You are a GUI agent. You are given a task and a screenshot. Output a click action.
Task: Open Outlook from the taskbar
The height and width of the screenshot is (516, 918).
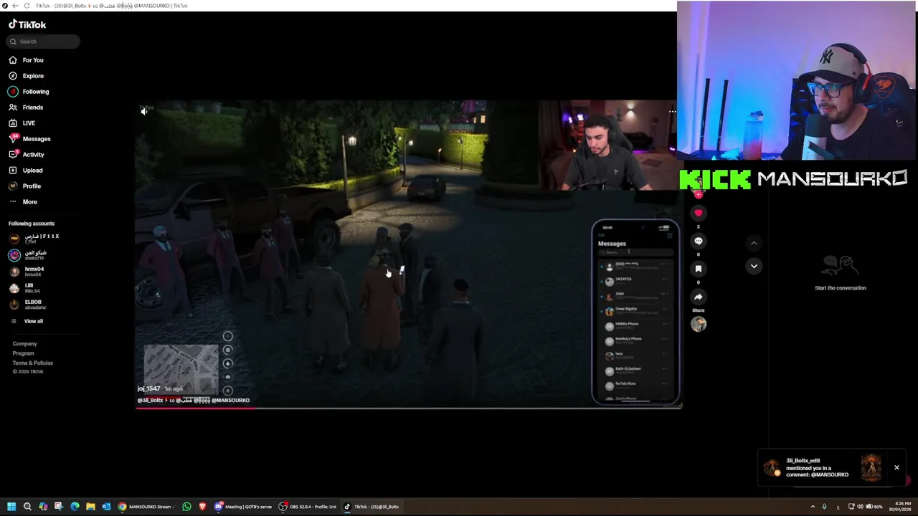tap(106, 507)
